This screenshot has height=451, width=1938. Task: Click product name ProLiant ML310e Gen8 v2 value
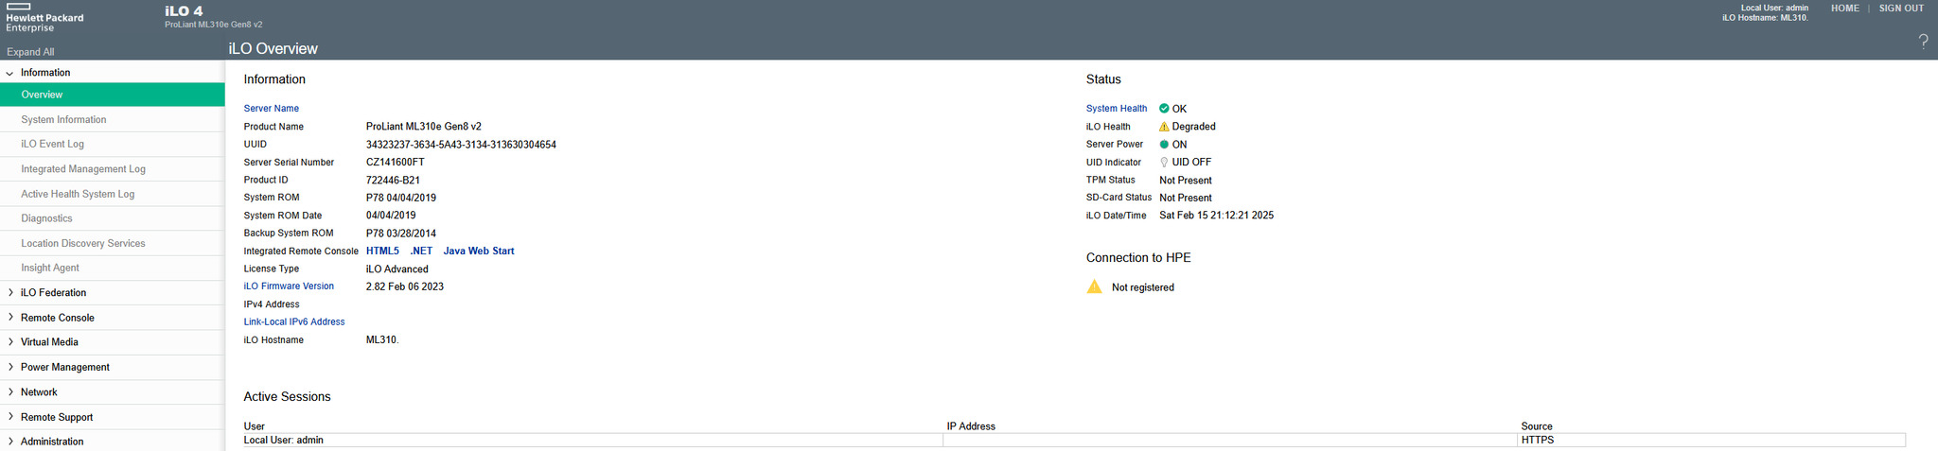(x=424, y=127)
